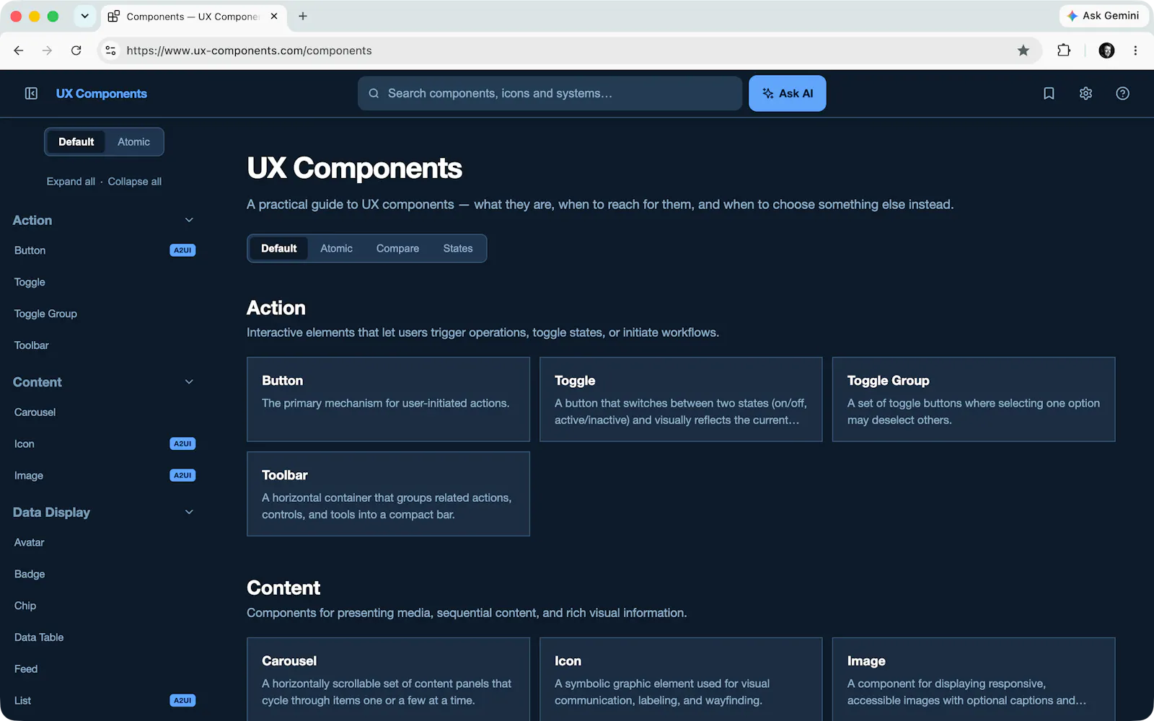
Task: Open new browser tab
Action: click(303, 16)
